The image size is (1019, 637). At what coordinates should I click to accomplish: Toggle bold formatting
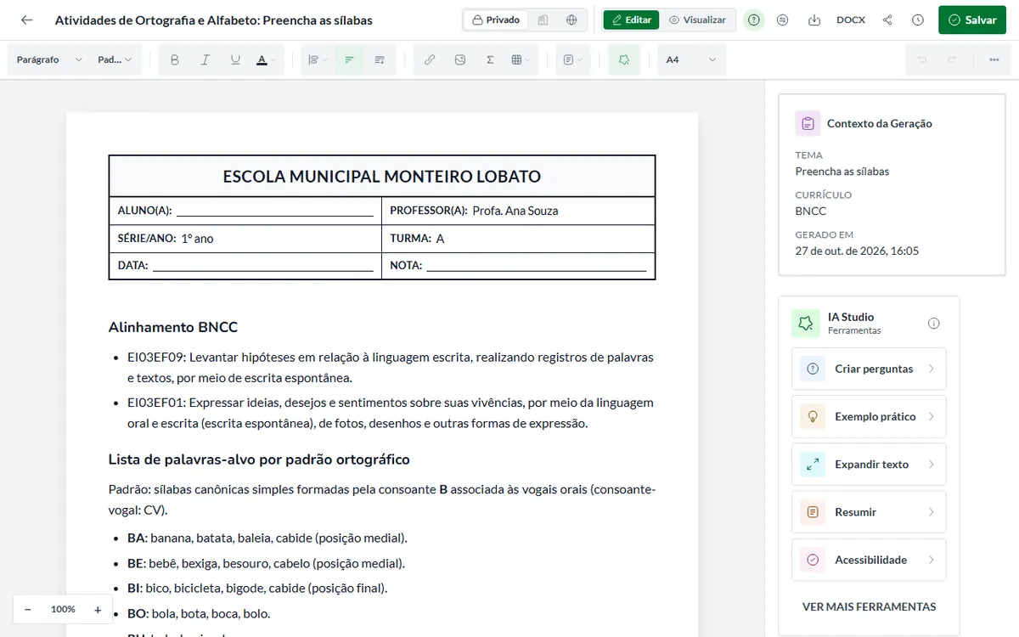coord(175,59)
